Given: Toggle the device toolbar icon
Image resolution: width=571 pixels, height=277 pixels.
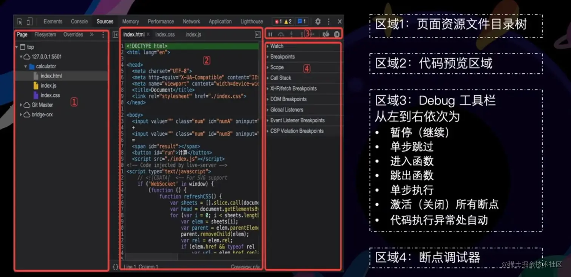Looking at the screenshot, I should pos(29,22).
